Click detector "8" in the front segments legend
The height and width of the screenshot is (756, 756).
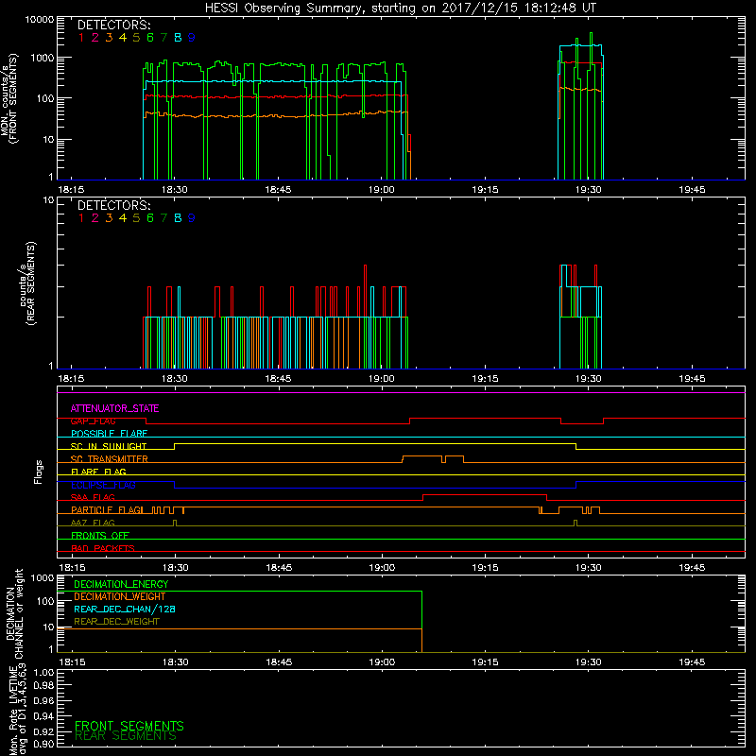[178, 38]
